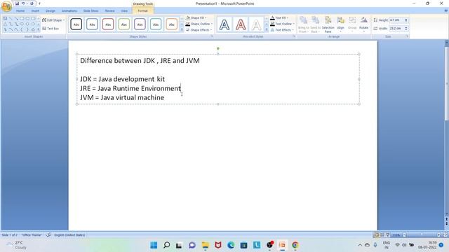Image resolution: width=449 pixels, height=252 pixels.
Task: Click the shape Height input field
Action: tap(396, 20)
